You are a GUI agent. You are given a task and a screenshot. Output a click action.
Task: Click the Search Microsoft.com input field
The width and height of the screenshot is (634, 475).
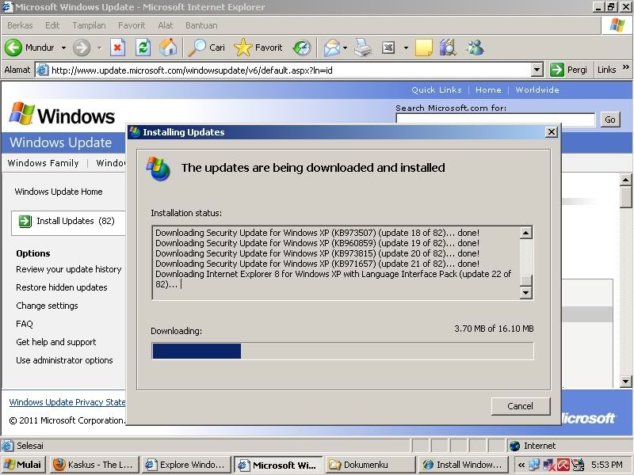click(495, 120)
